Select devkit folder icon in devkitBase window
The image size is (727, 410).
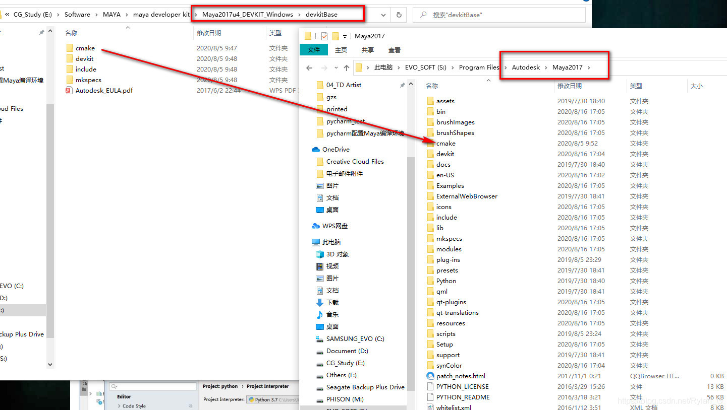pyautogui.click(x=70, y=59)
